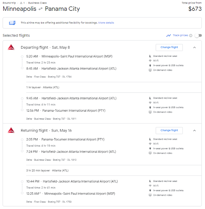Change the departing flight
The image size is (205, 209).
169,47
